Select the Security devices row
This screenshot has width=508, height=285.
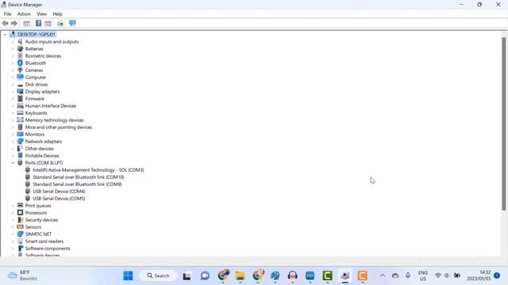click(x=41, y=220)
